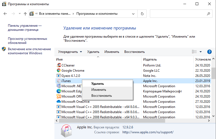Click the Все элементы пане... breadcrumb
Image resolution: width=216 pixels, height=139 pixels.
click(x=55, y=14)
